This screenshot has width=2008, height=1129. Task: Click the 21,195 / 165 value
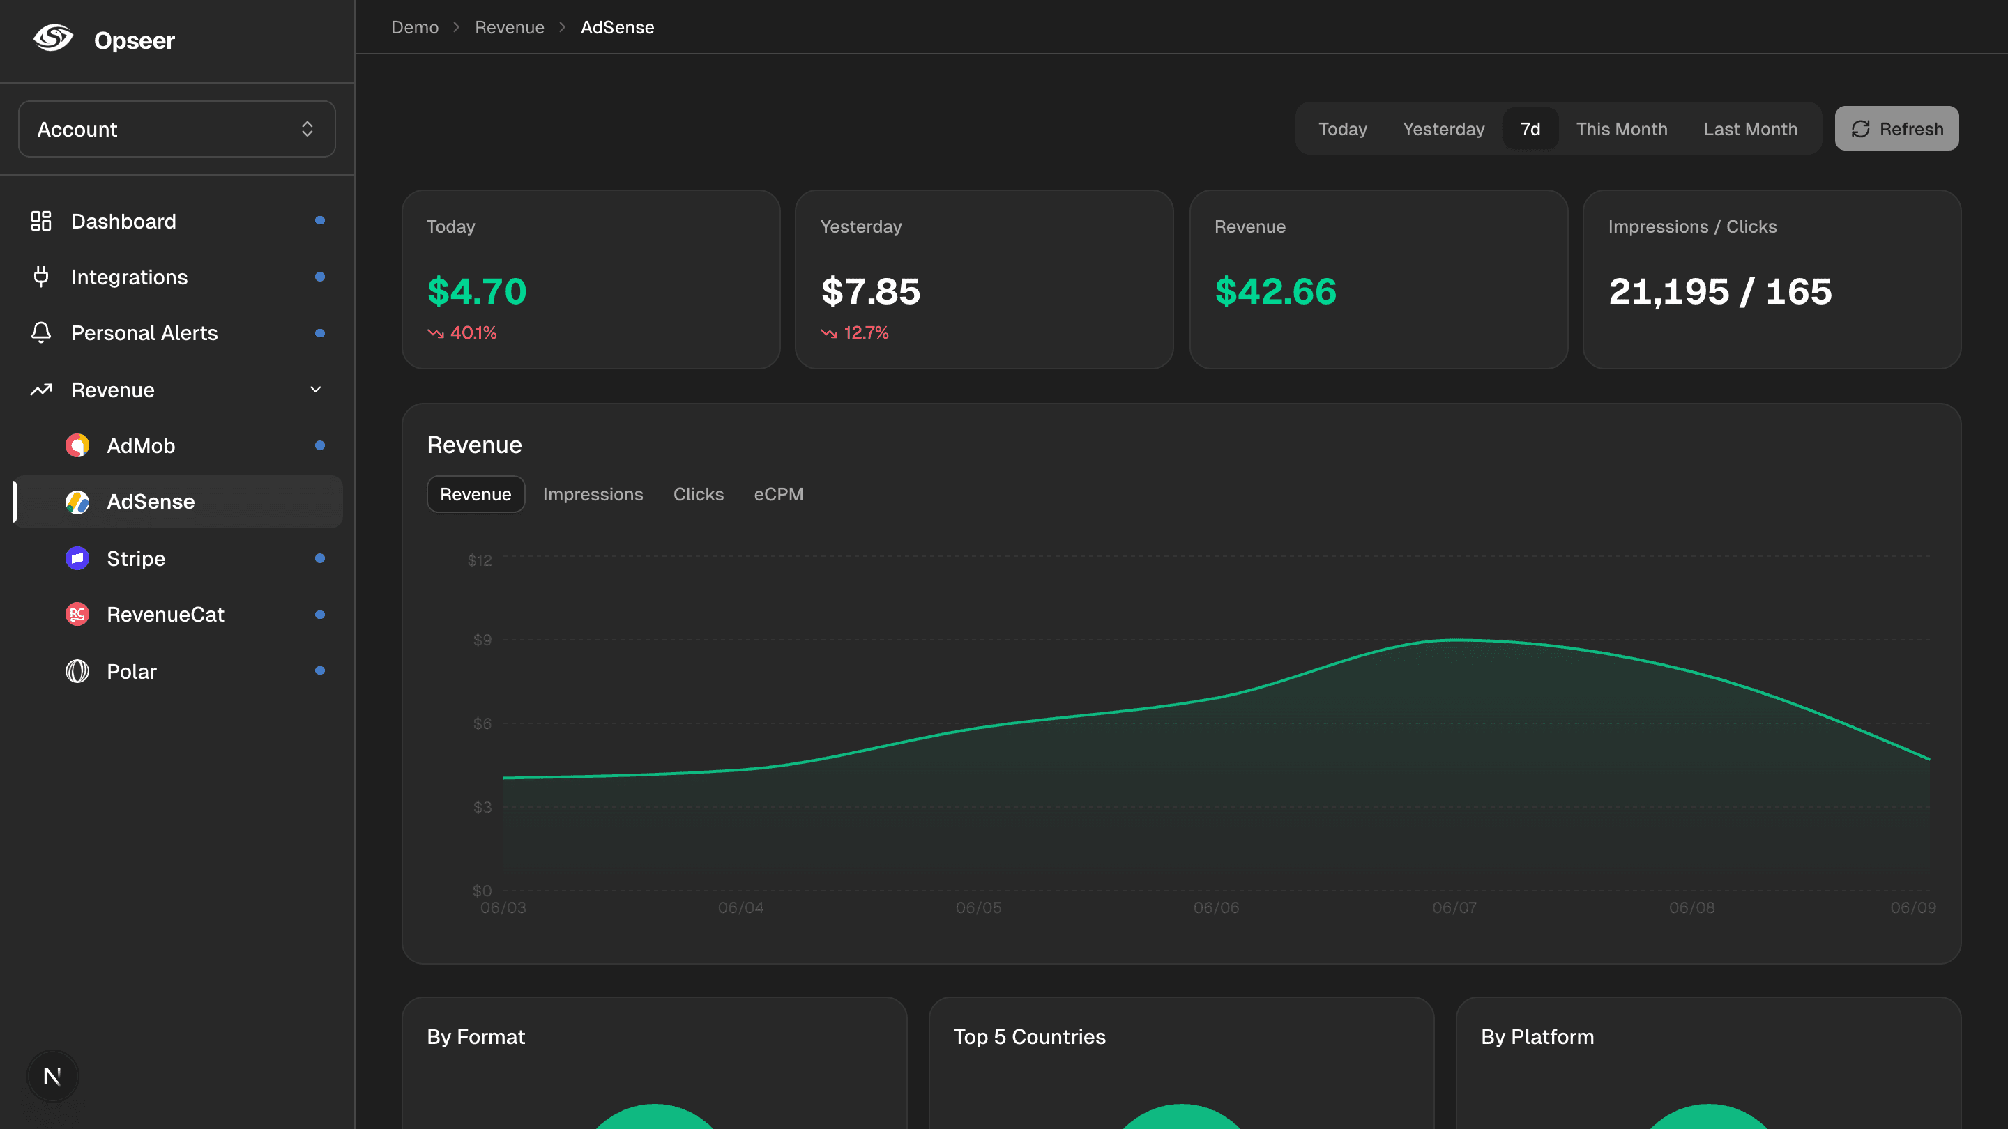click(x=1720, y=291)
